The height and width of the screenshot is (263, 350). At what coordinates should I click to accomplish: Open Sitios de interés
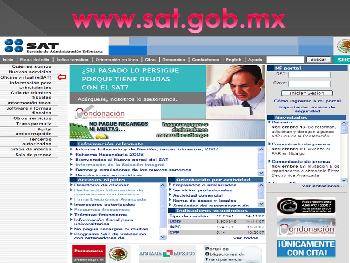[x=31, y=149]
